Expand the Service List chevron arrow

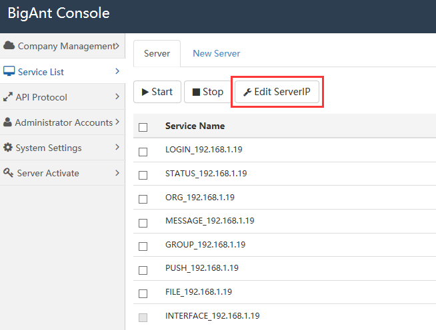click(117, 71)
